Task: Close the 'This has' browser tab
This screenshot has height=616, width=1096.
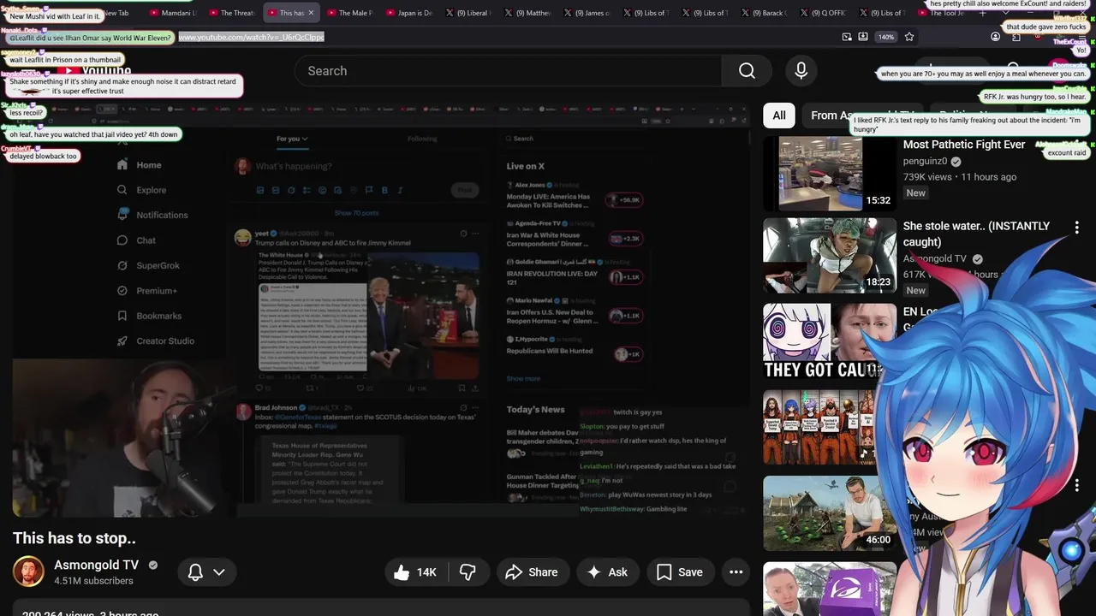Action: coord(311,13)
